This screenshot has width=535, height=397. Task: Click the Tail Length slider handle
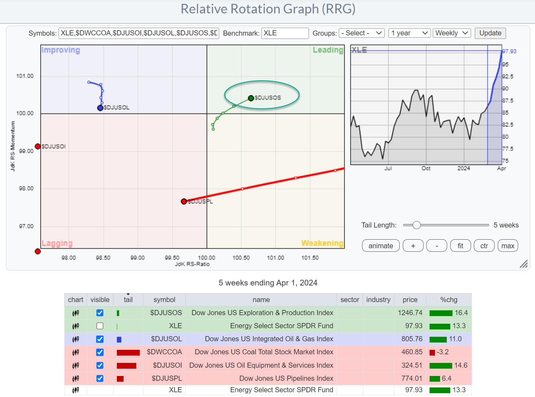(416, 225)
